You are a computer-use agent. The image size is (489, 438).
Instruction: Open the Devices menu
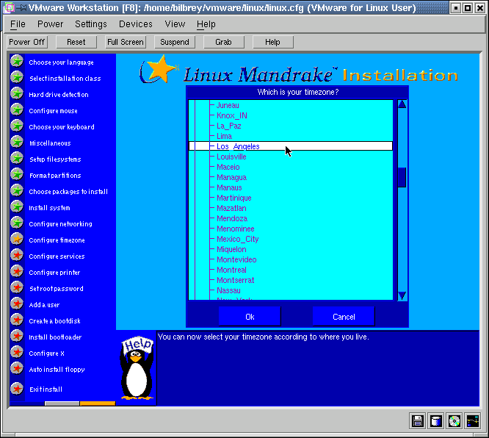point(136,24)
